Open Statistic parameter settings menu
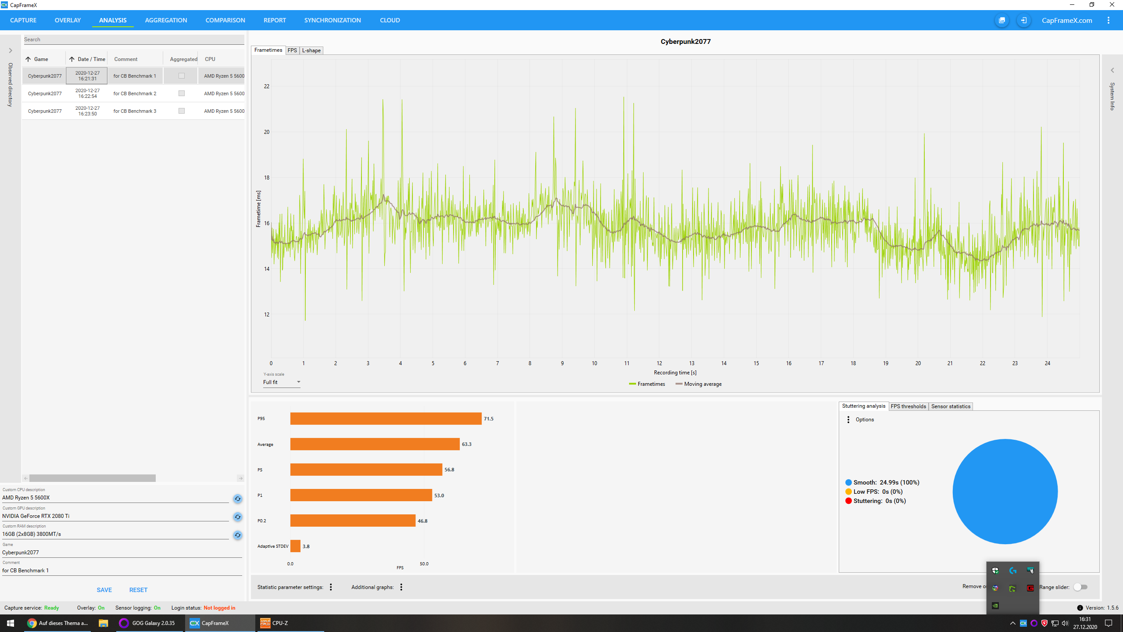The height and width of the screenshot is (632, 1123). pos(331,587)
